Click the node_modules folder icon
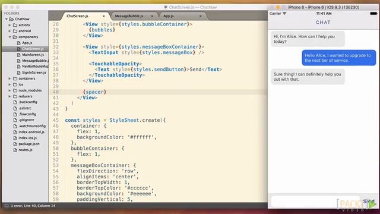The width and height of the screenshot is (380, 214). 15,90
